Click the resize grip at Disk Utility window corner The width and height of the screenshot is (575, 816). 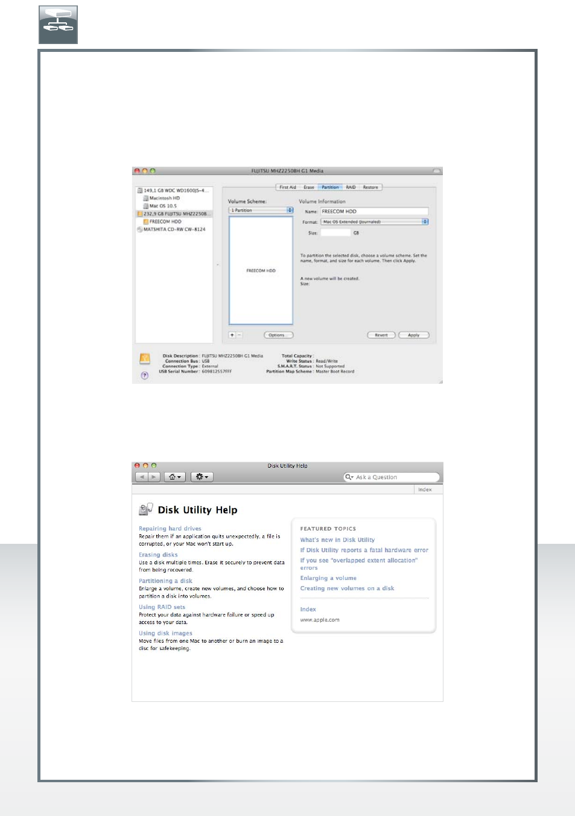[x=440, y=381]
